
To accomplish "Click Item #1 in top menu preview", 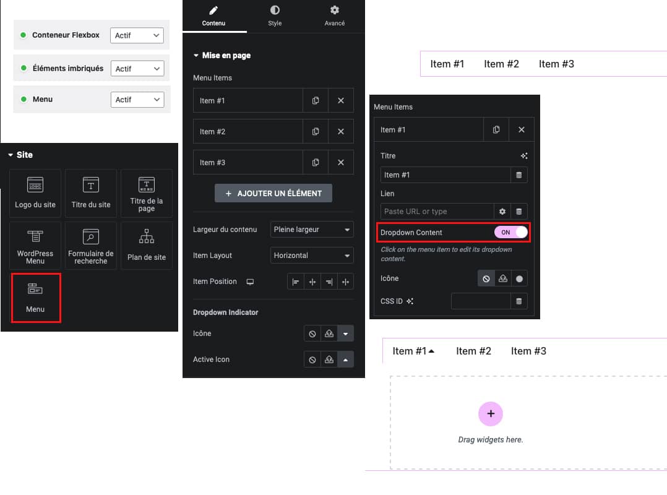I will [x=447, y=64].
